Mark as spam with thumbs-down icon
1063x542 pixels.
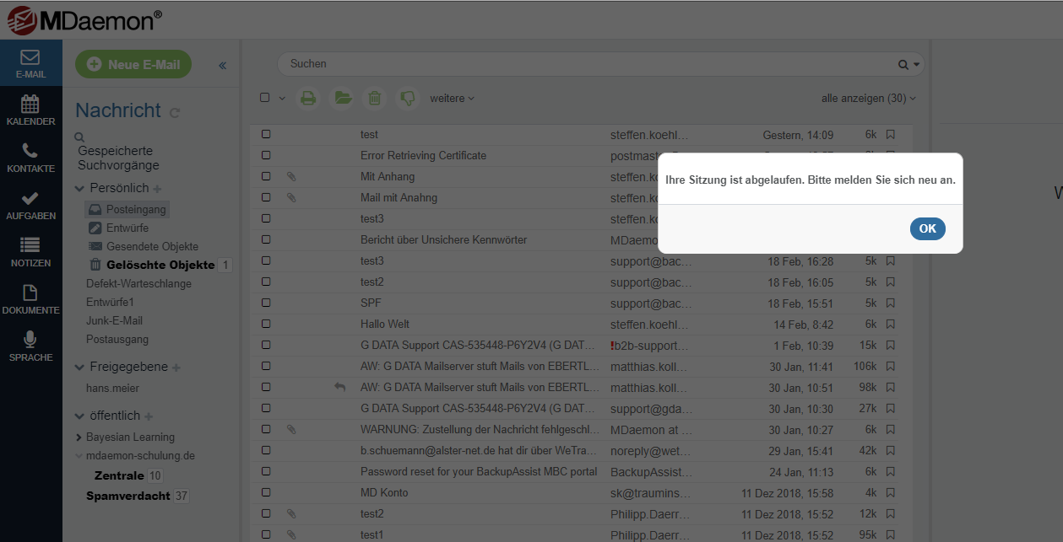pos(408,99)
